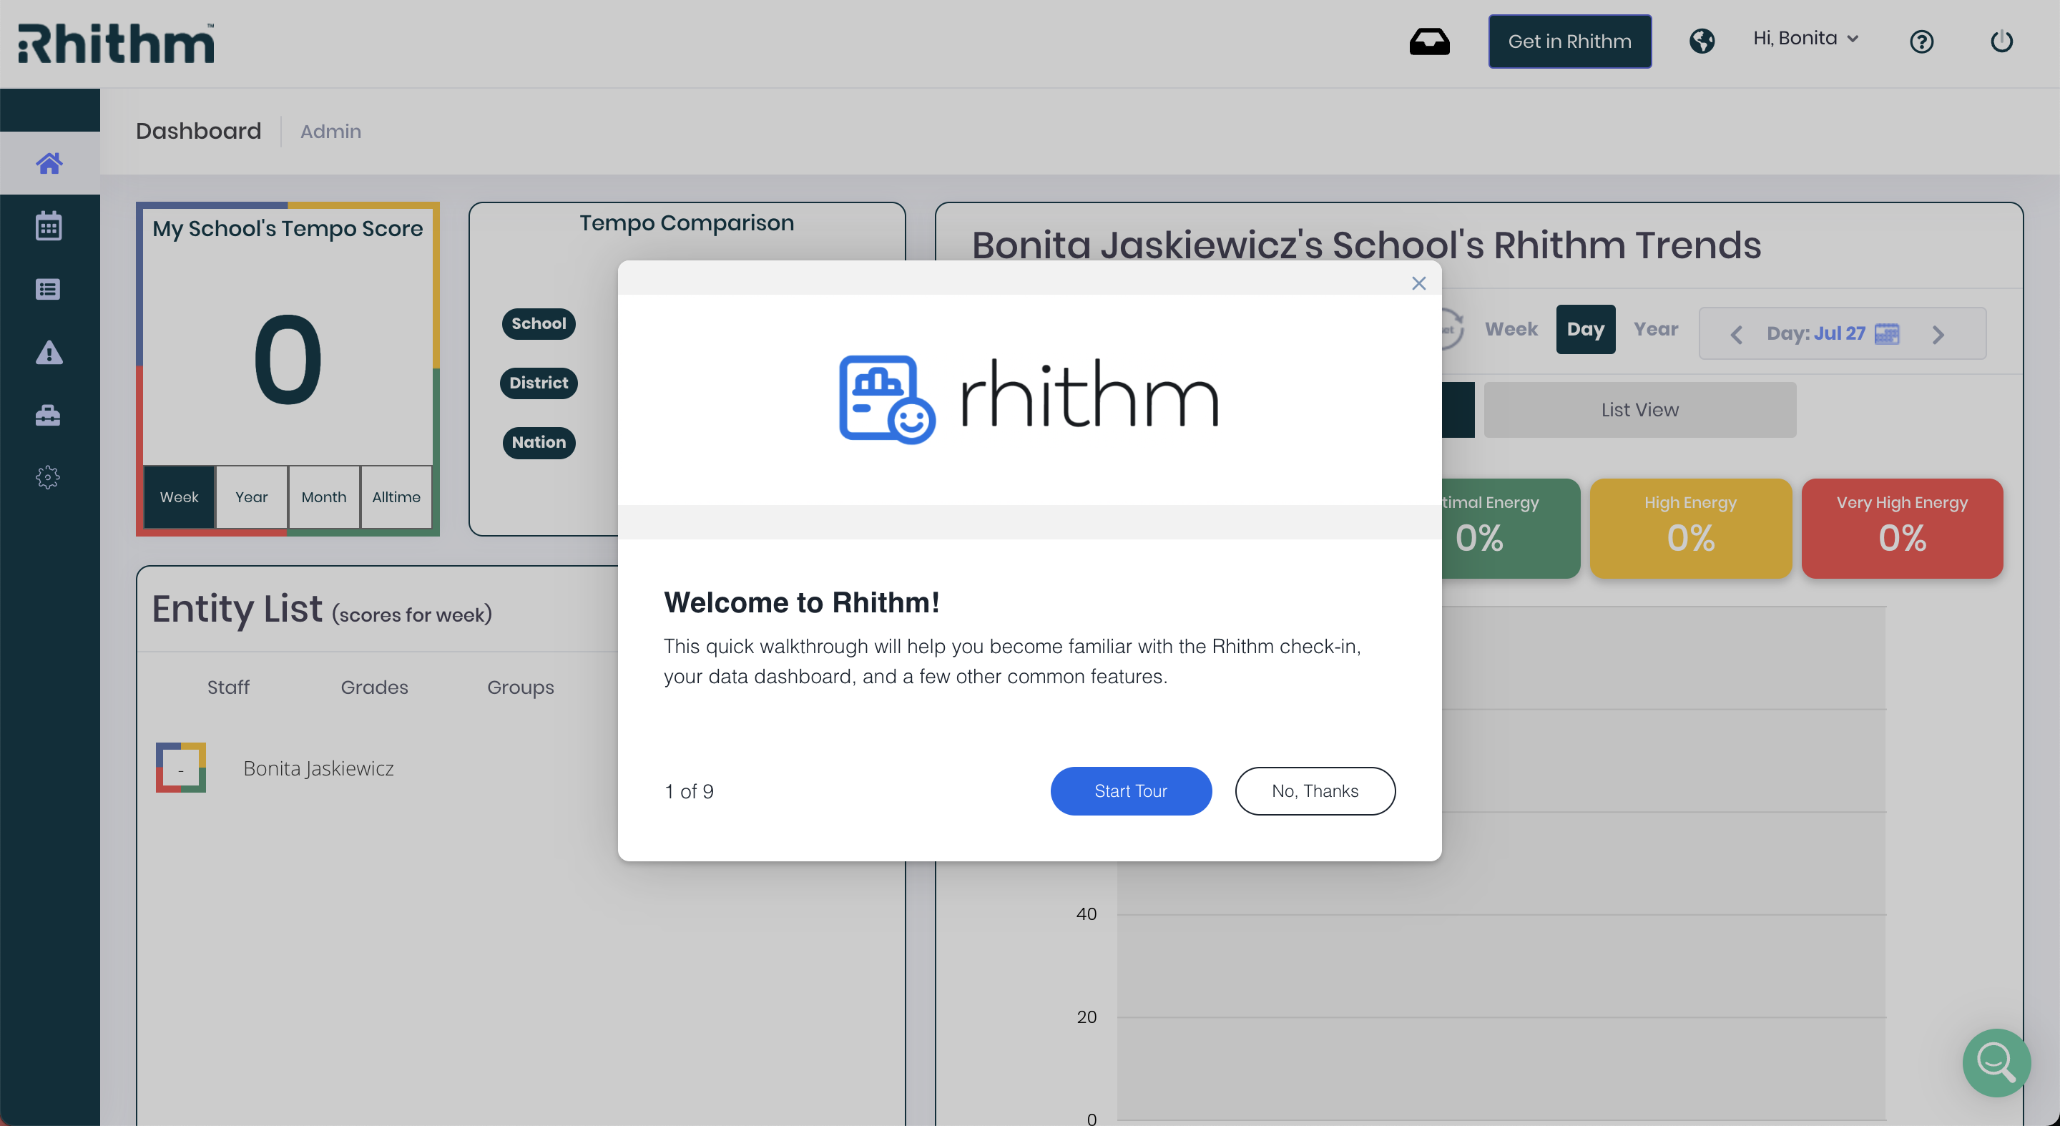Open the green search chat bubble
The image size is (2060, 1126).
click(1996, 1062)
